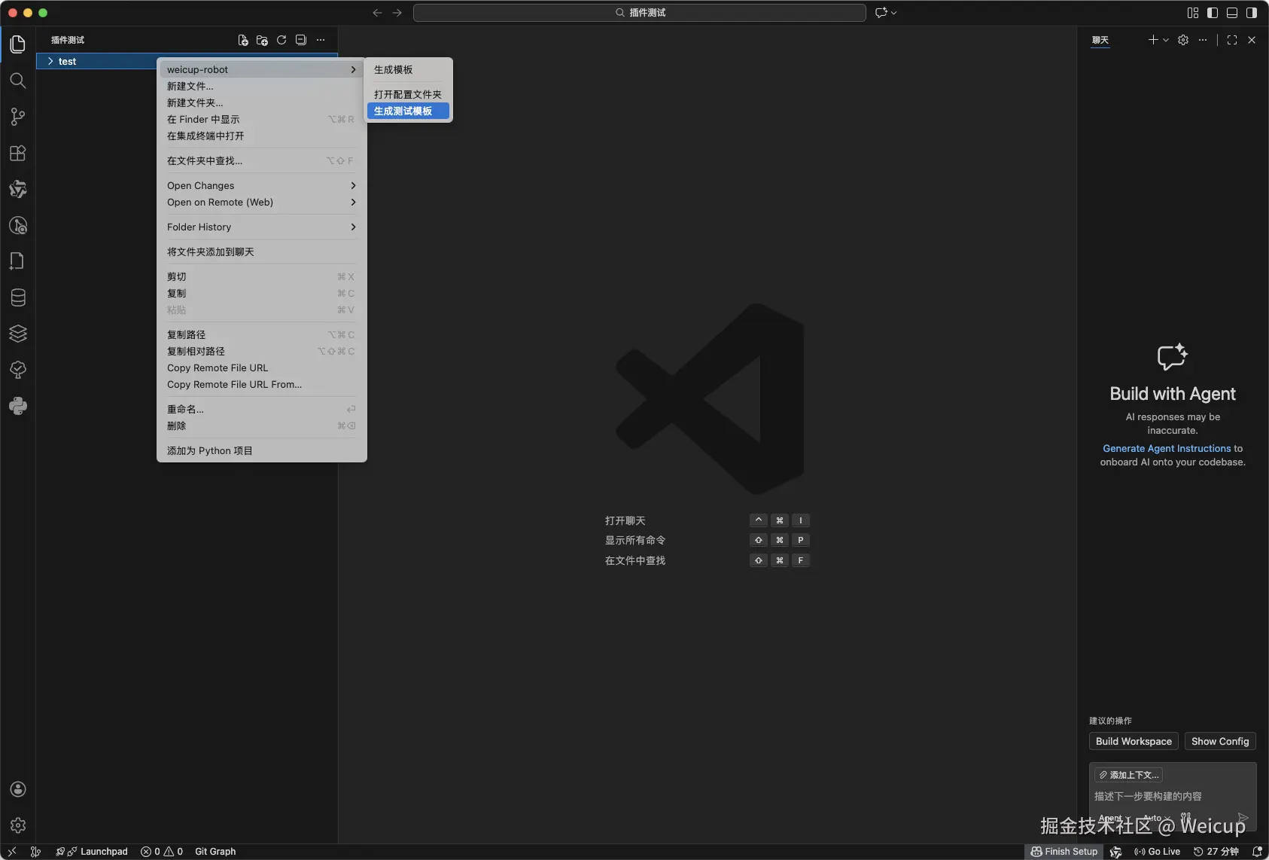1269x860 pixels.
Task: Expand the test folder
Action: coord(187,61)
